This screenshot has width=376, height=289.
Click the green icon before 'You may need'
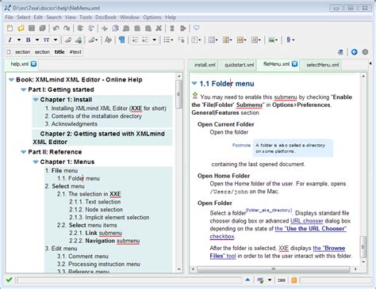[x=195, y=96]
